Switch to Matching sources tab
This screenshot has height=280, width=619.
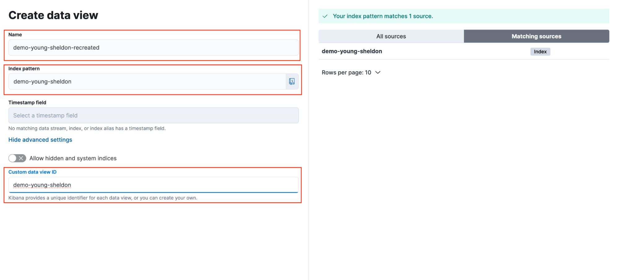536,36
